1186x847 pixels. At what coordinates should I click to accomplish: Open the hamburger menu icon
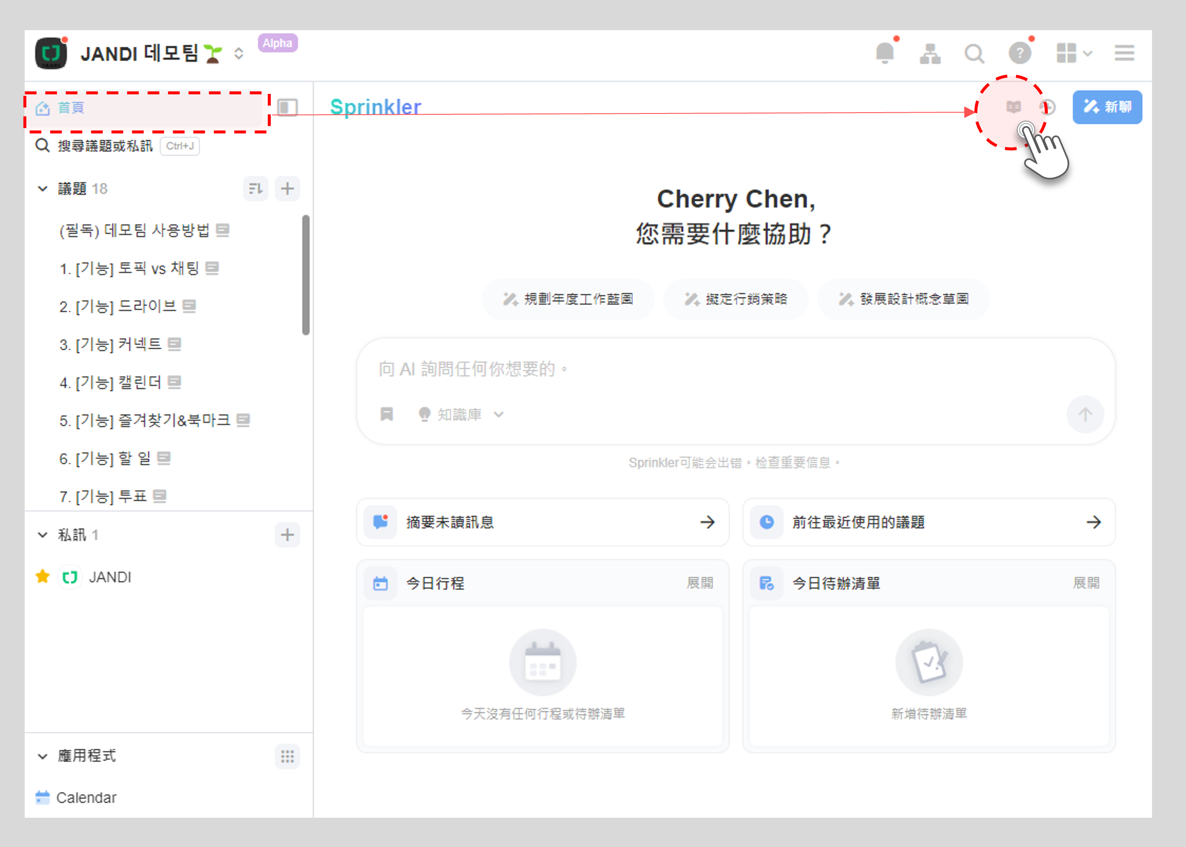tap(1124, 53)
